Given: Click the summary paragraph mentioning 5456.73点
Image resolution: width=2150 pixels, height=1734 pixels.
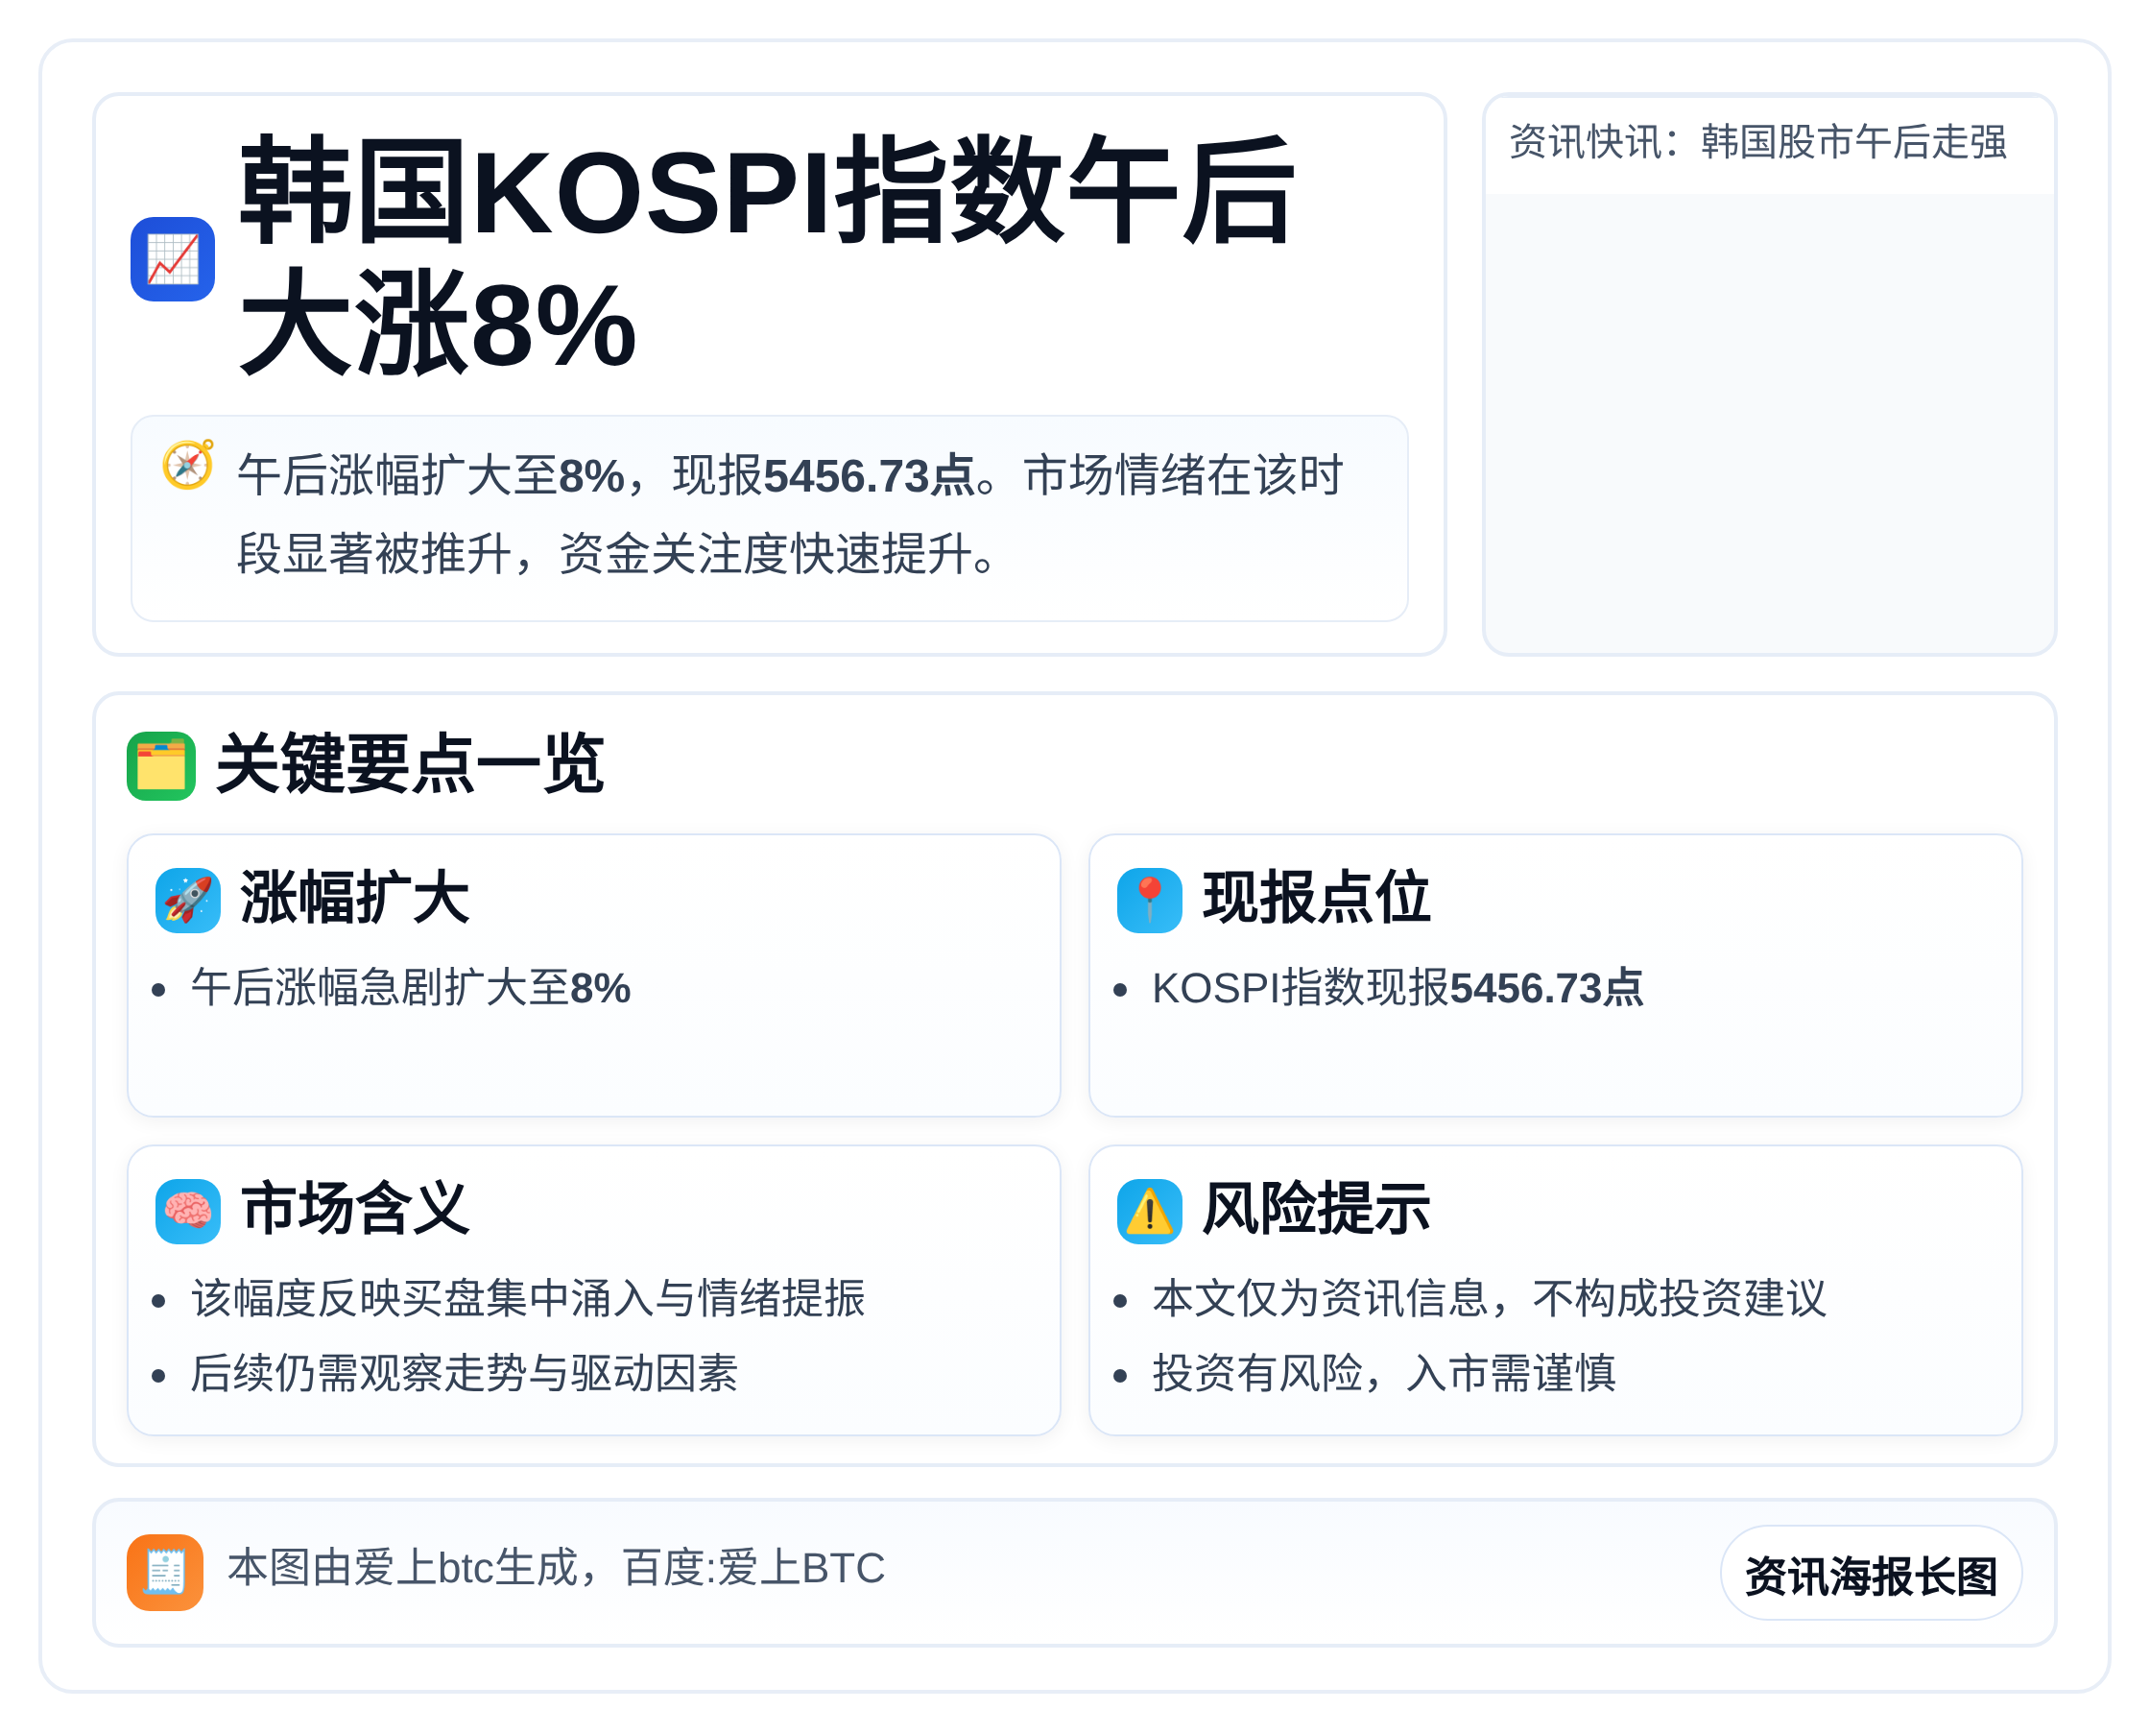Looking at the screenshot, I should coord(789,515).
